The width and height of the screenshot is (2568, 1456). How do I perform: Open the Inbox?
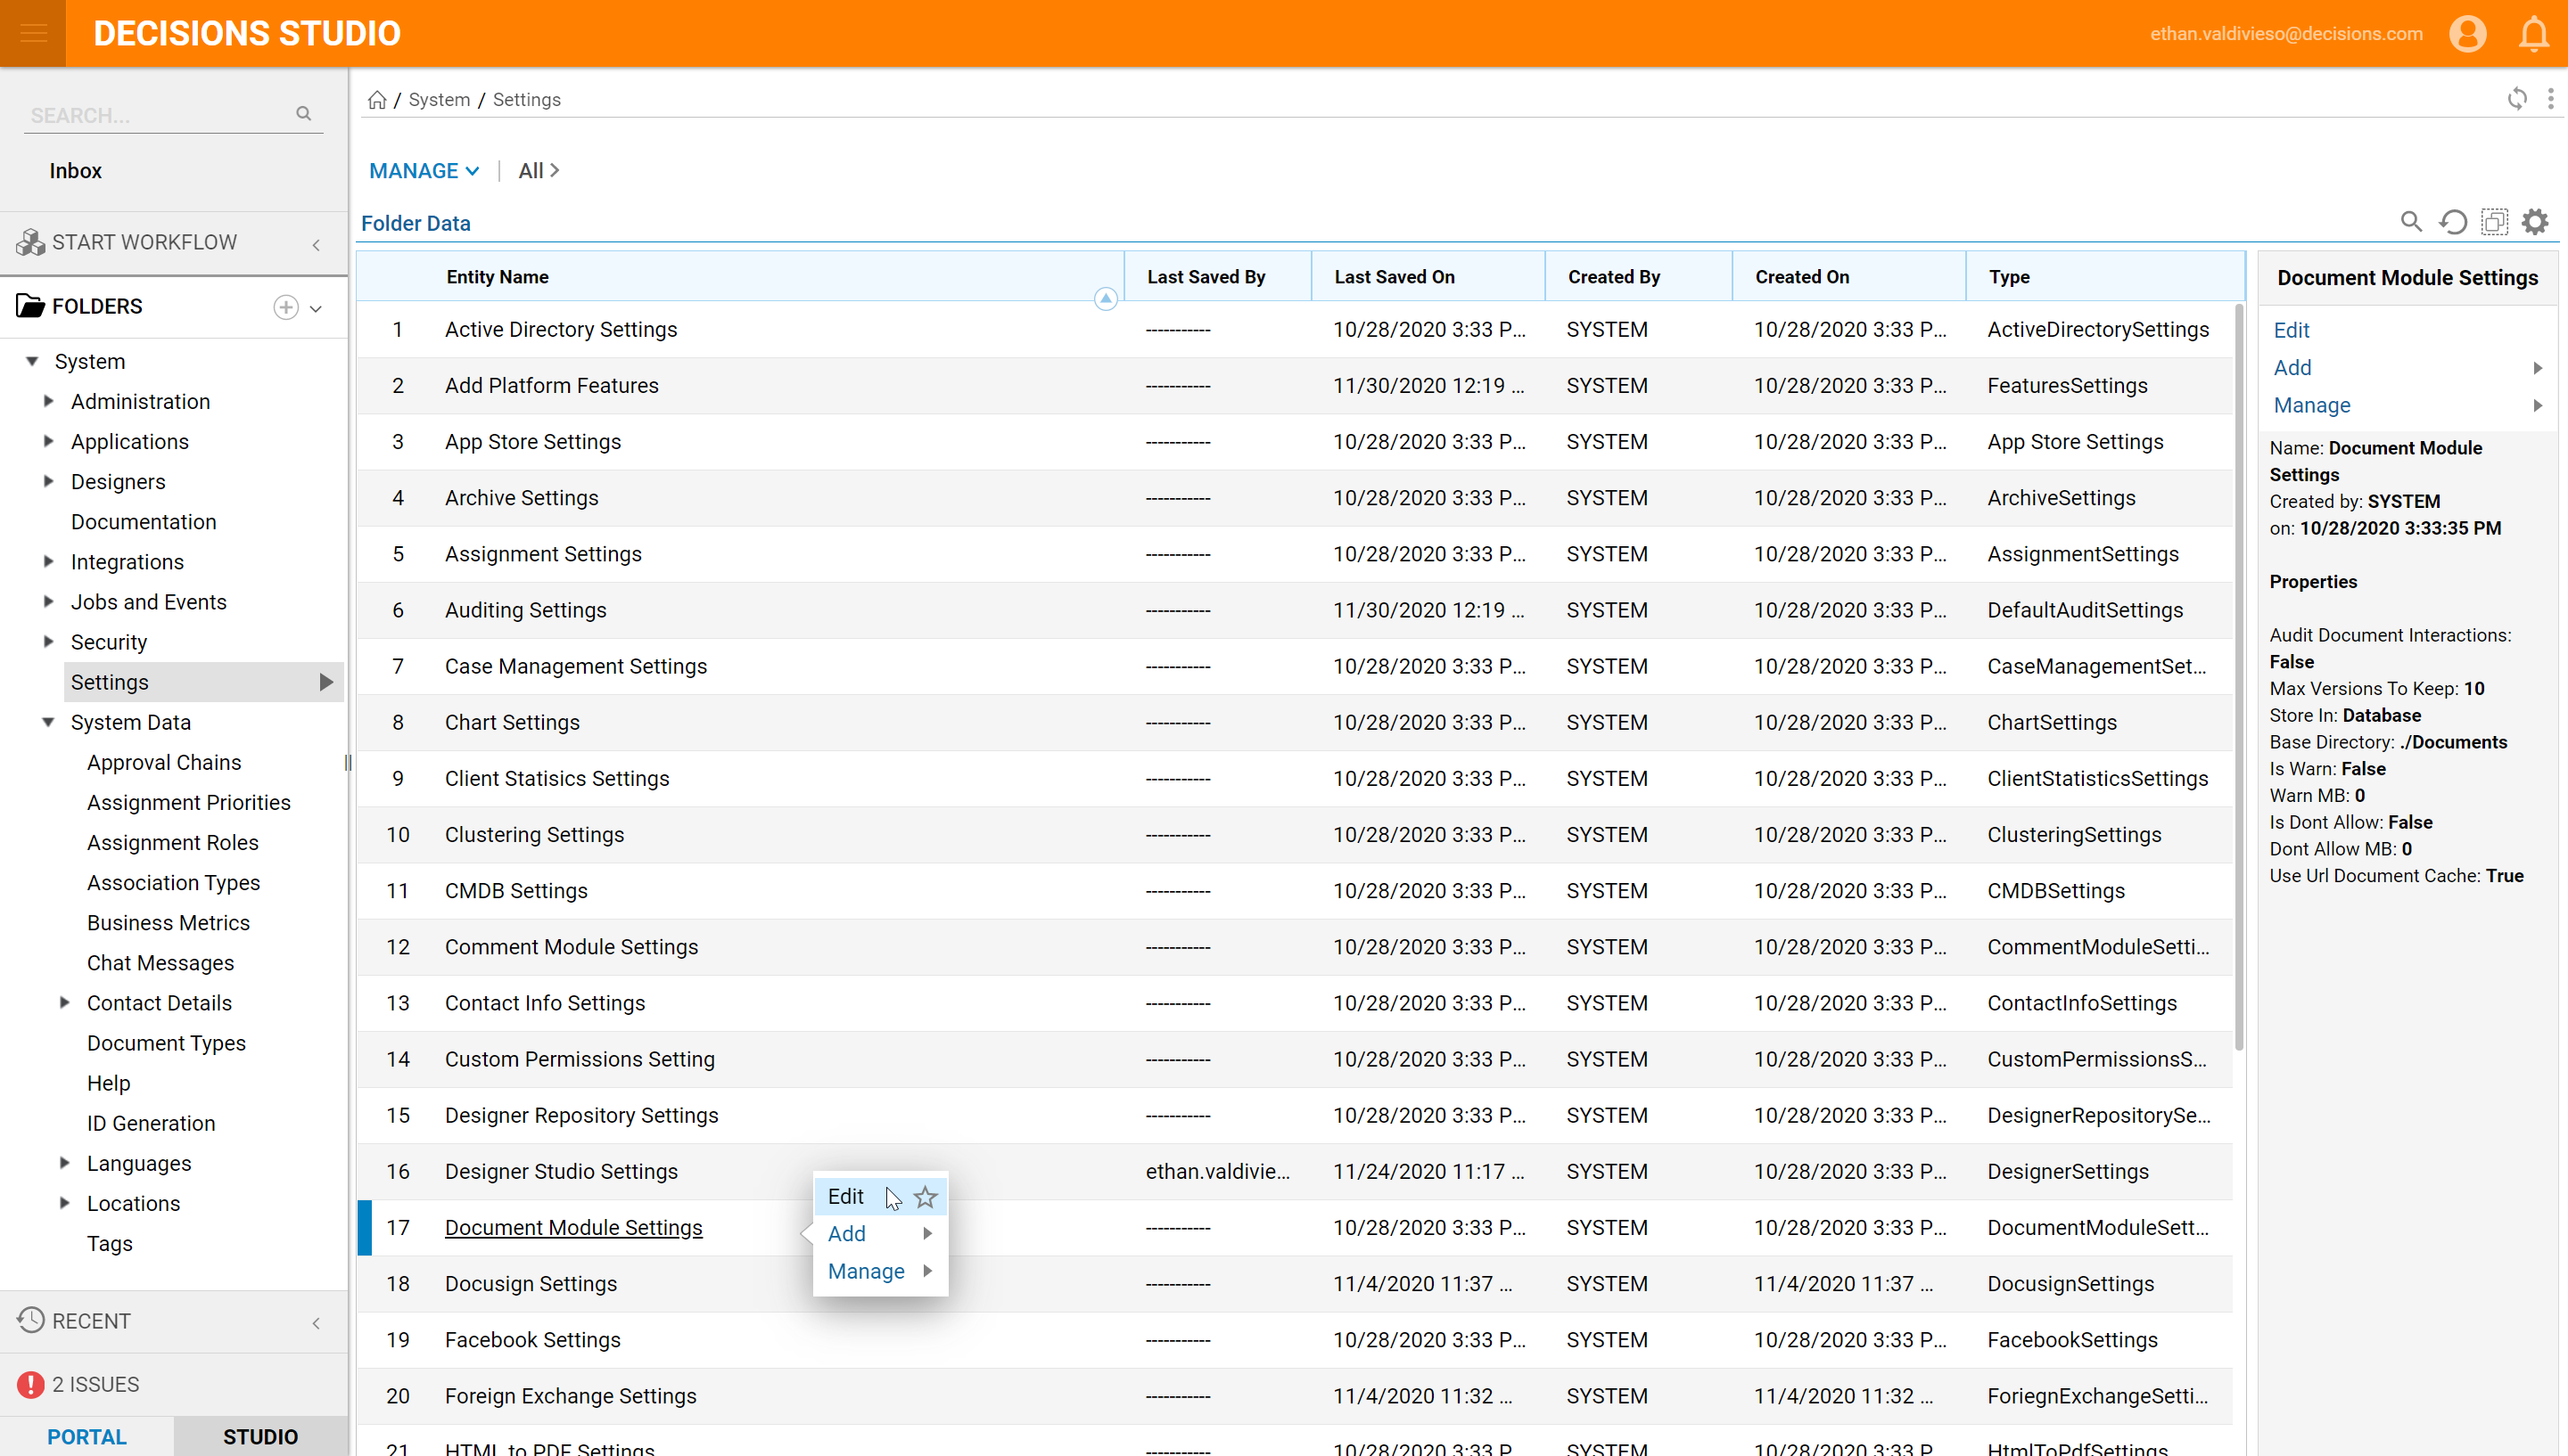pos(76,171)
